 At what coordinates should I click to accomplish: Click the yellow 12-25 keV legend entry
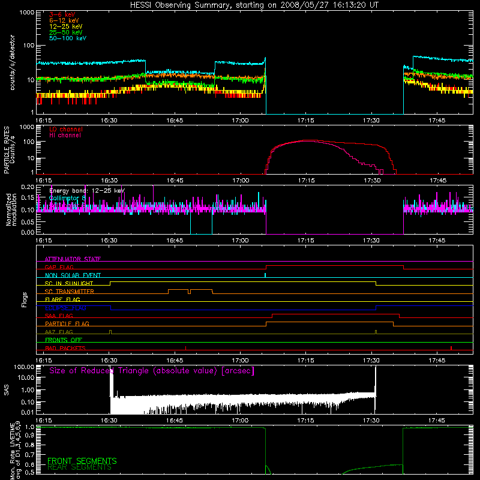click(x=66, y=26)
